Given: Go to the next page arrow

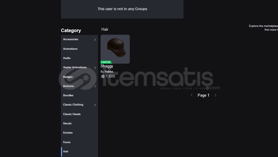Looking at the screenshot, I should coord(215,95).
